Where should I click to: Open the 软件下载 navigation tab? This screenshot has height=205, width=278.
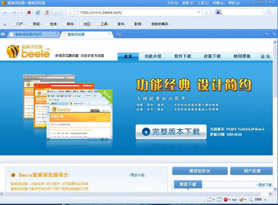(183, 56)
